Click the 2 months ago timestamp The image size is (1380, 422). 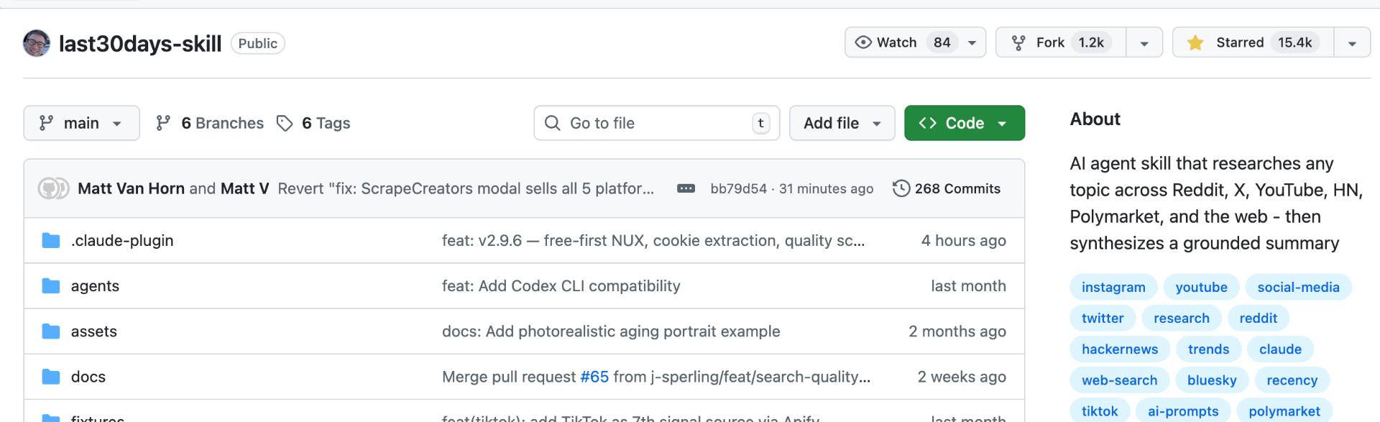pos(957,331)
